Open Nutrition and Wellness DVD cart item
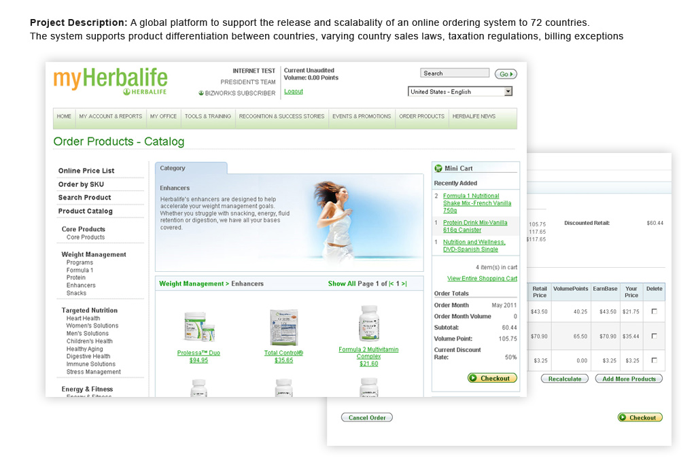696x469 pixels. click(474, 245)
